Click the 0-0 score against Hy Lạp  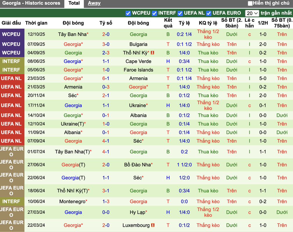pos(106,212)
